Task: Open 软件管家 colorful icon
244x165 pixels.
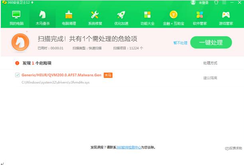Action: pos(200,15)
